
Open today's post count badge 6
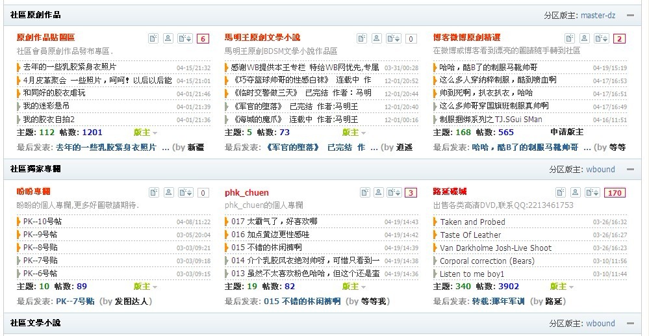(x=203, y=39)
